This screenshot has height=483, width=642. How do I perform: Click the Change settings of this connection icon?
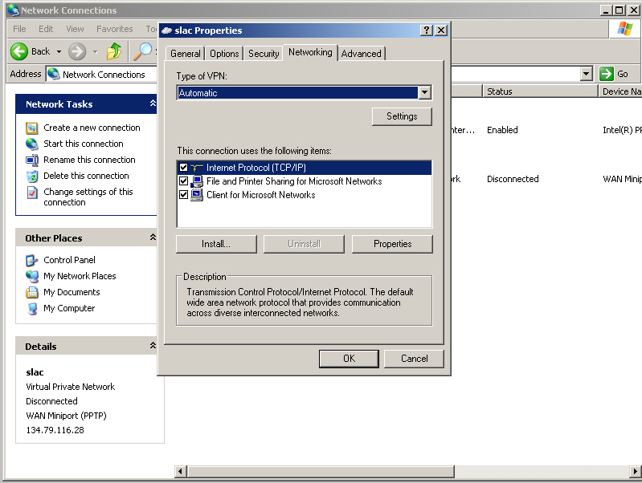[32, 193]
